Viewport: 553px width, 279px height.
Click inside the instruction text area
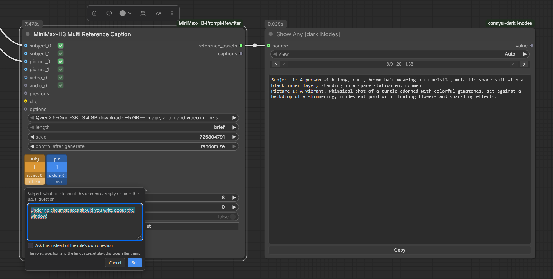[x=85, y=222]
